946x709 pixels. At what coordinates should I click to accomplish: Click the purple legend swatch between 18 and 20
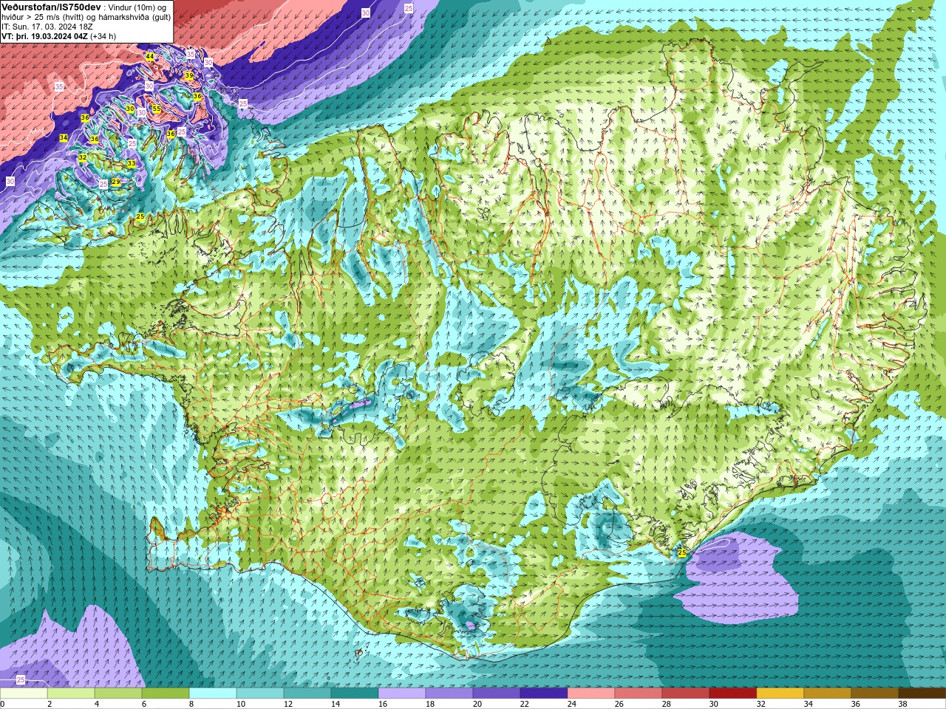coord(449,693)
